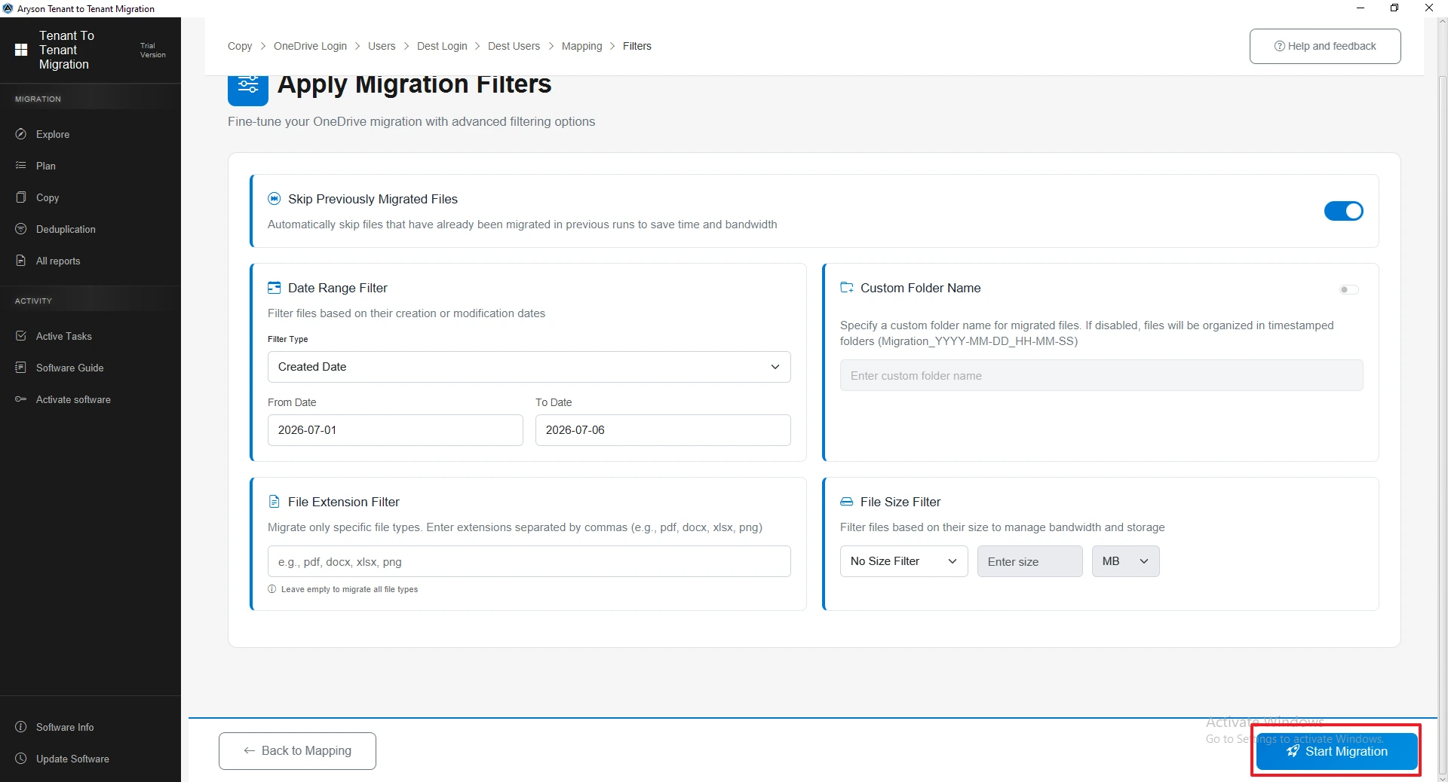Open Activate software in sidebar
This screenshot has height=782, width=1448.
click(90, 399)
